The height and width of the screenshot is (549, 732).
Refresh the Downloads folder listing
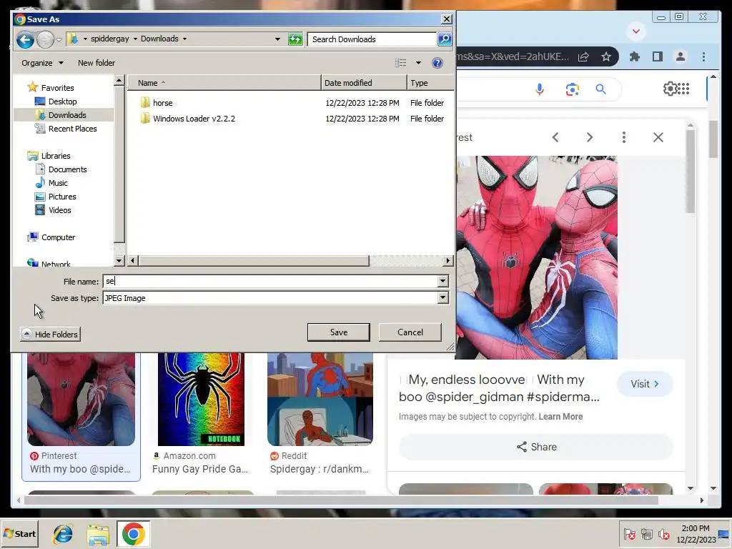point(295,39)
